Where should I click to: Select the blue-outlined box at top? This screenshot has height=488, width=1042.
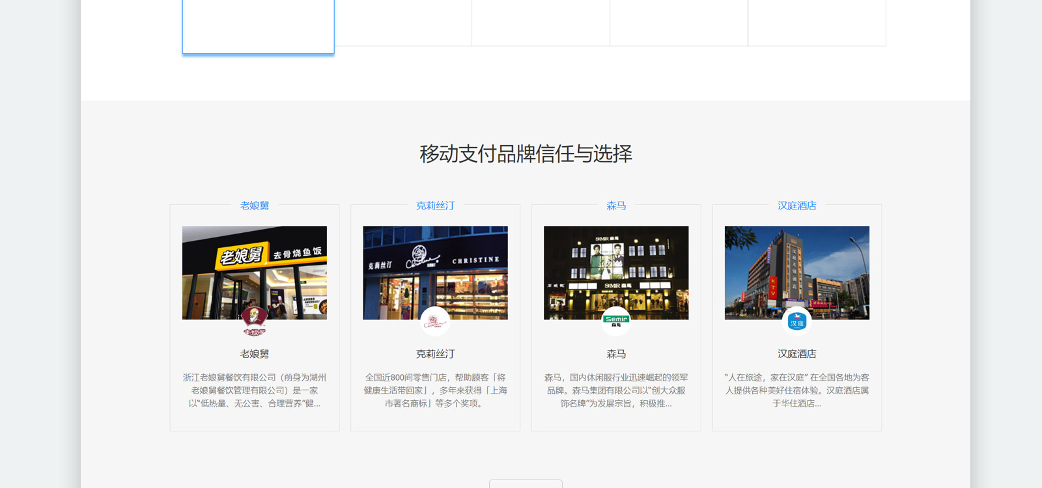pyautogui.click(x=259, y=26)
